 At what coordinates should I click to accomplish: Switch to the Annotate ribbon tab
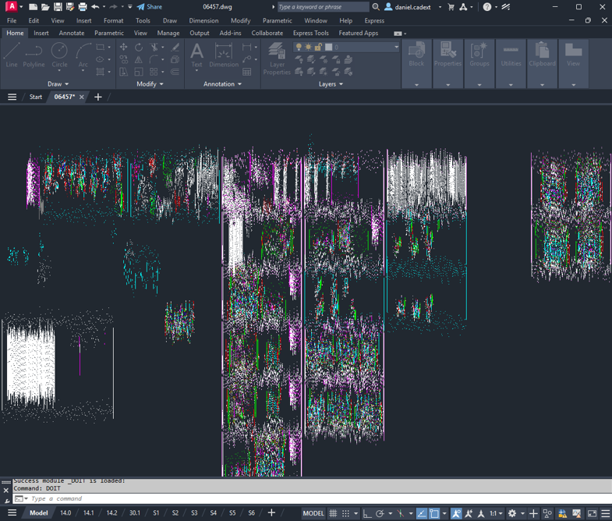coord(72,34)
